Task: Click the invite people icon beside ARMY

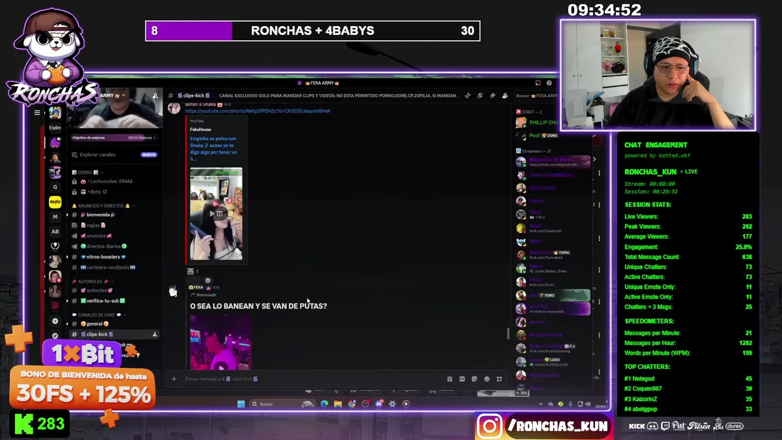Action: tap(155, 96)
